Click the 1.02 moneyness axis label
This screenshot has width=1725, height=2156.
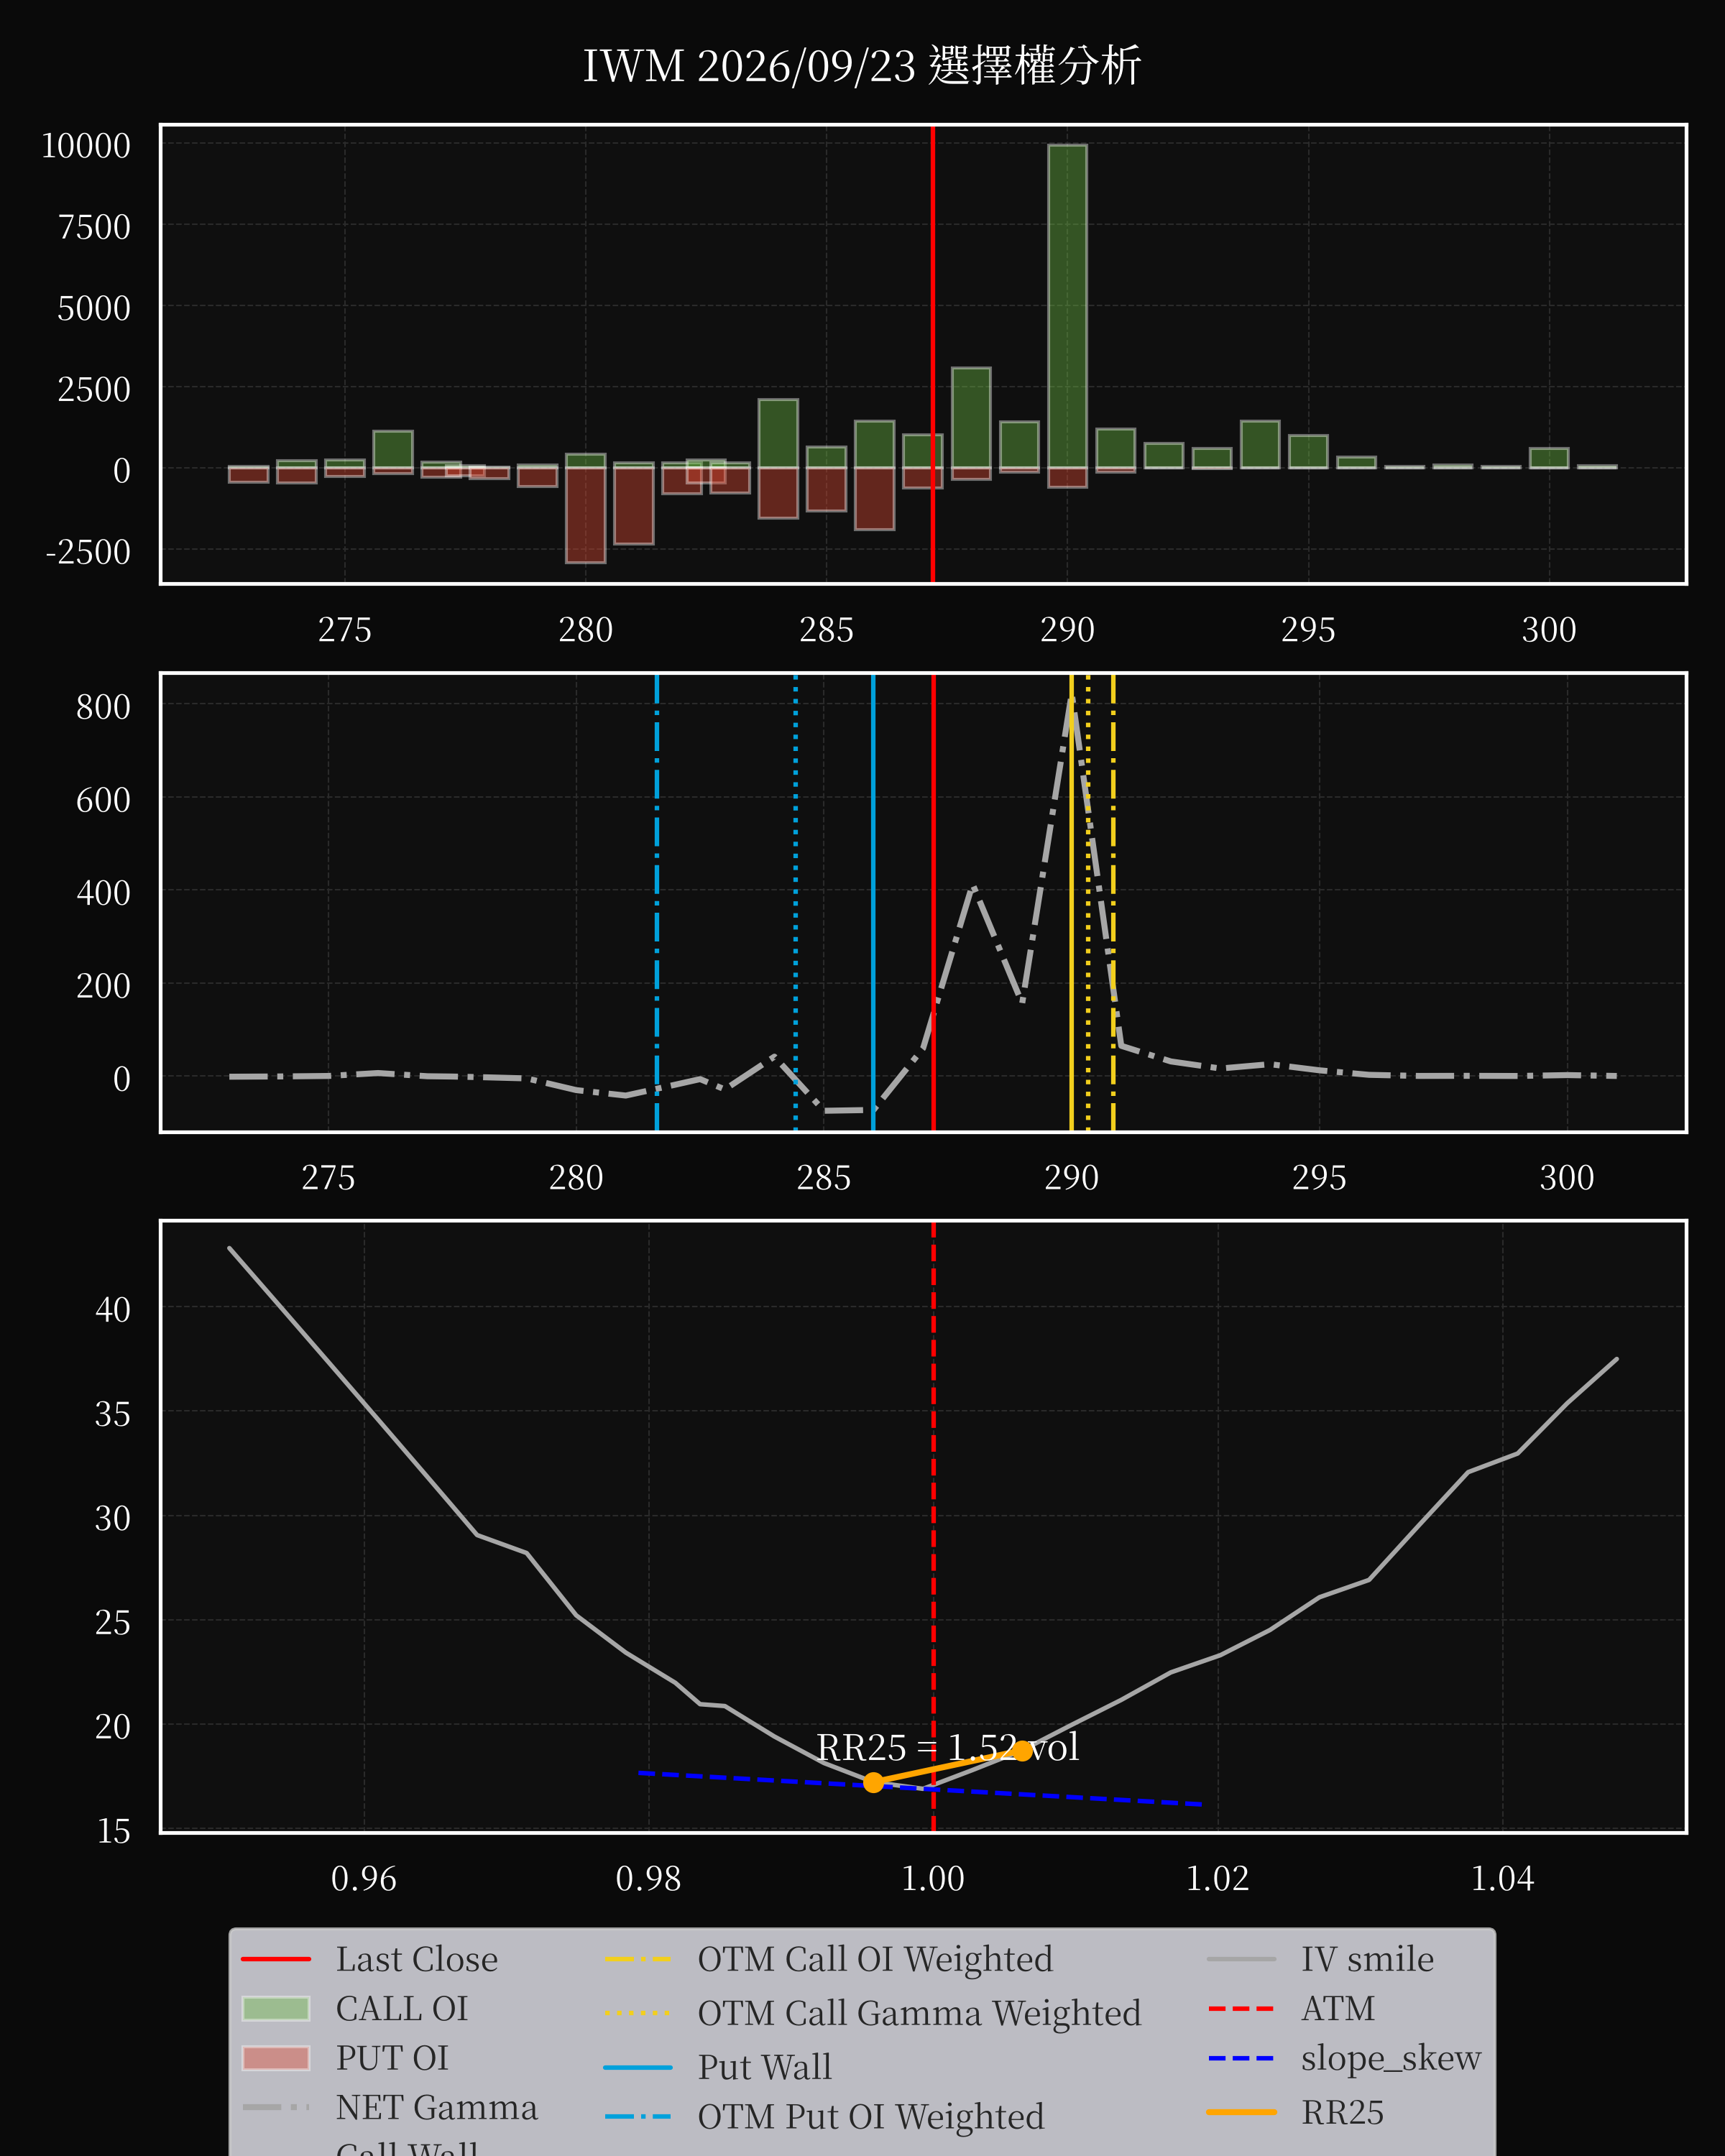[x=1218, y=1879]
